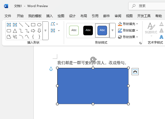165x119 pixels.
Task: Expand the insert shapes gallery
Action: pos(46,31)
